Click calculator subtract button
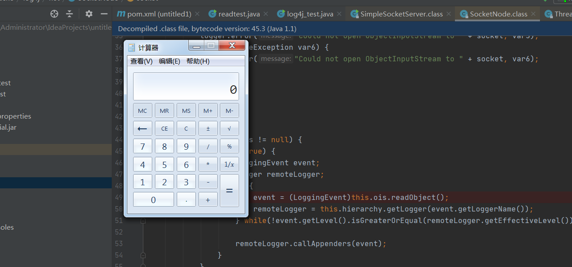The width and height of the screenshot is (572, 267). [x=208, y=182]
